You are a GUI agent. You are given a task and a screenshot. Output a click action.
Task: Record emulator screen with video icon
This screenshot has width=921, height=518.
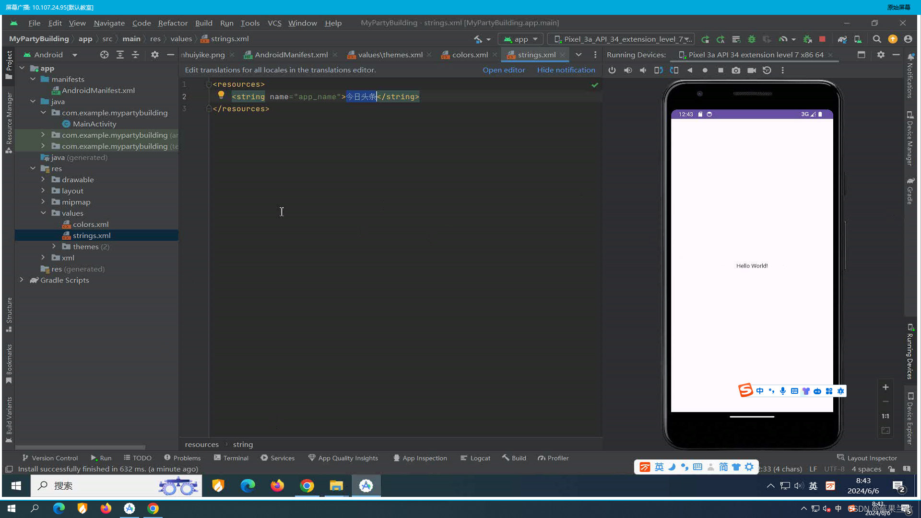click(752, 71)
